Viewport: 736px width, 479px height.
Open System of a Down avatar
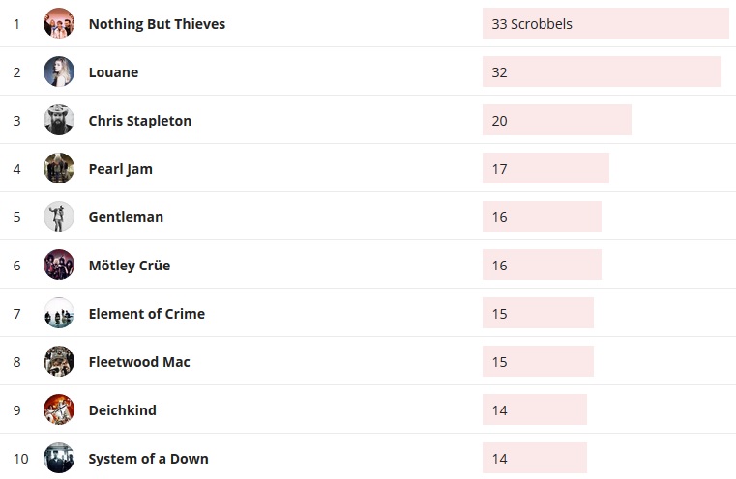click(59, 458)
